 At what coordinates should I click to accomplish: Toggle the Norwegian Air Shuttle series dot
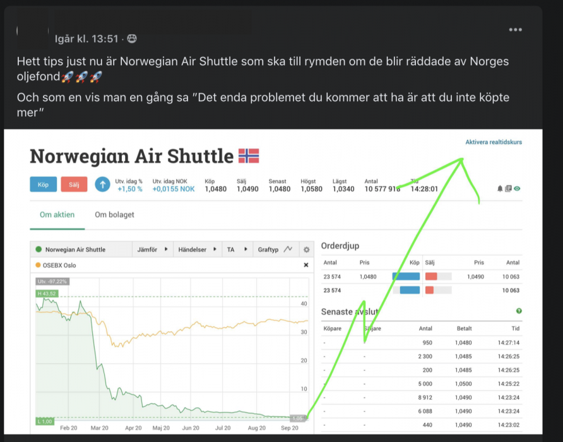(39, 249)
